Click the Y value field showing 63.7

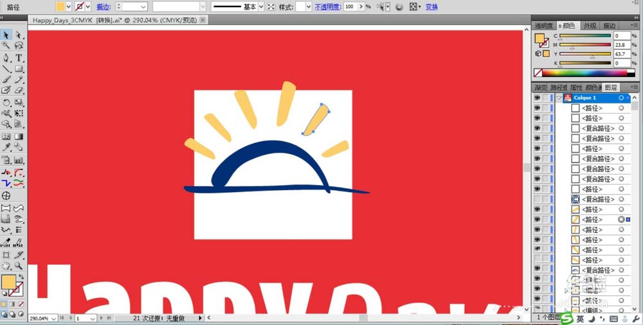[622, 54]
